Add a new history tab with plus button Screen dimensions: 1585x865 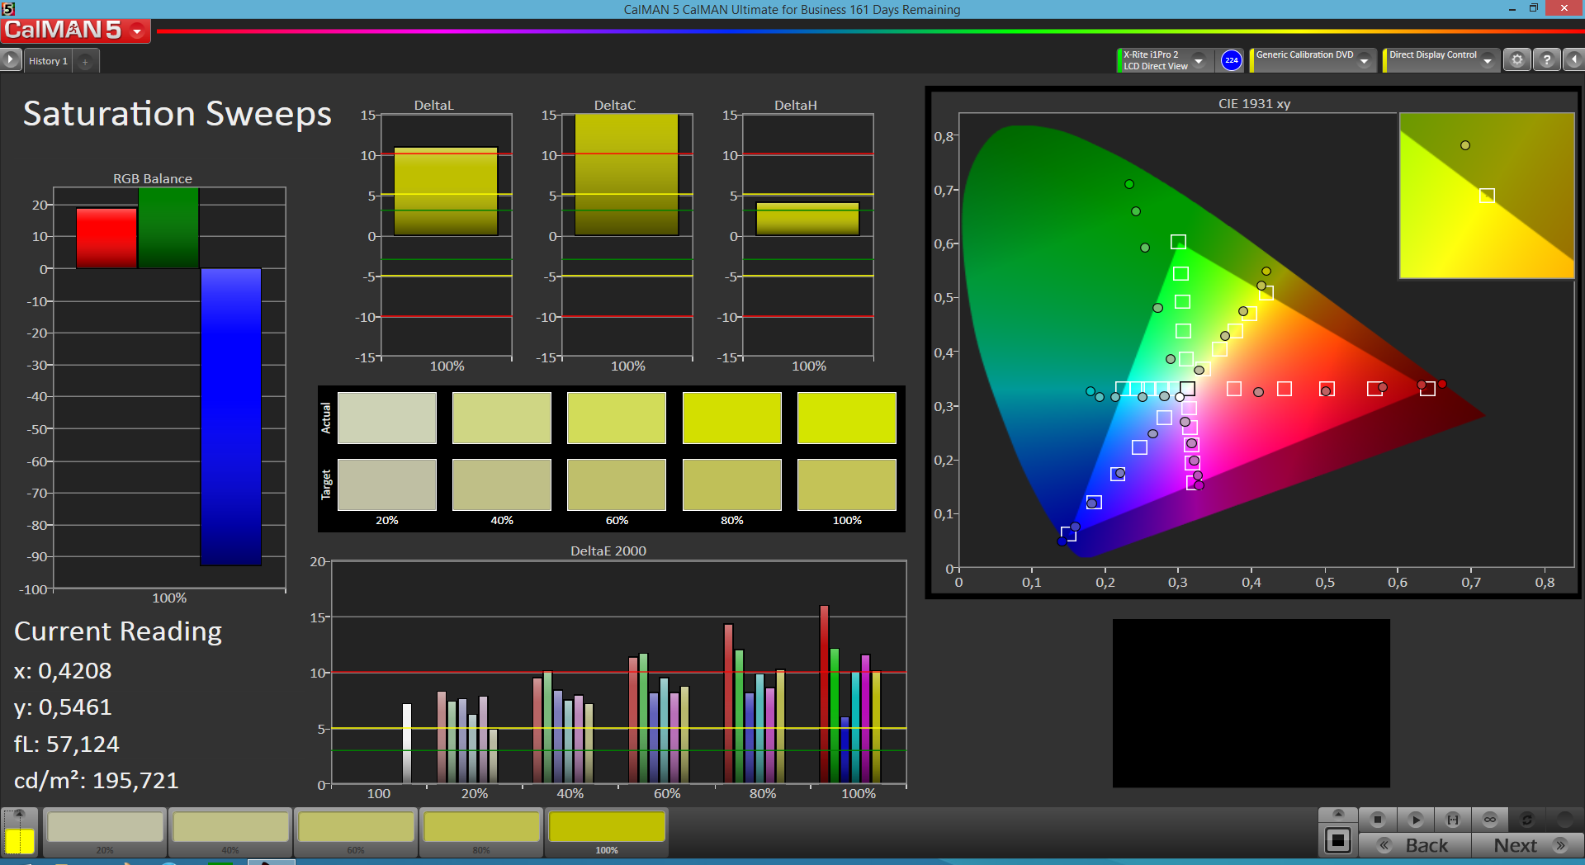coord(85,61)
